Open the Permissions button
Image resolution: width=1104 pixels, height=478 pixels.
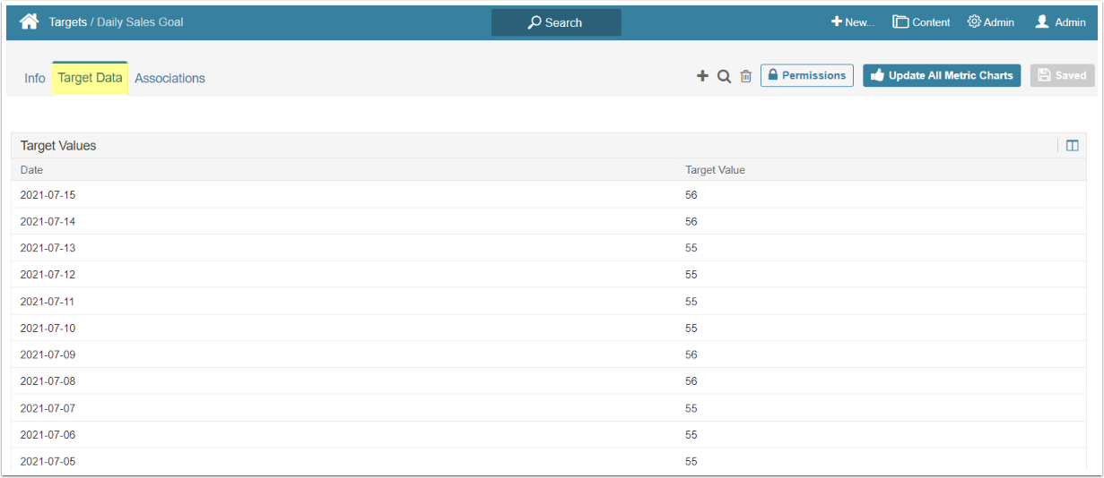807,75
